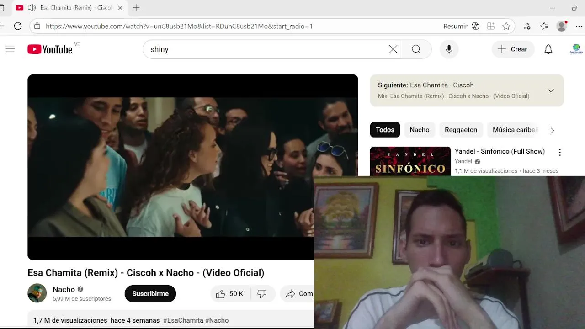
Task: Click the 5,99 M de suscriptores text
Action: pos(82,299)
